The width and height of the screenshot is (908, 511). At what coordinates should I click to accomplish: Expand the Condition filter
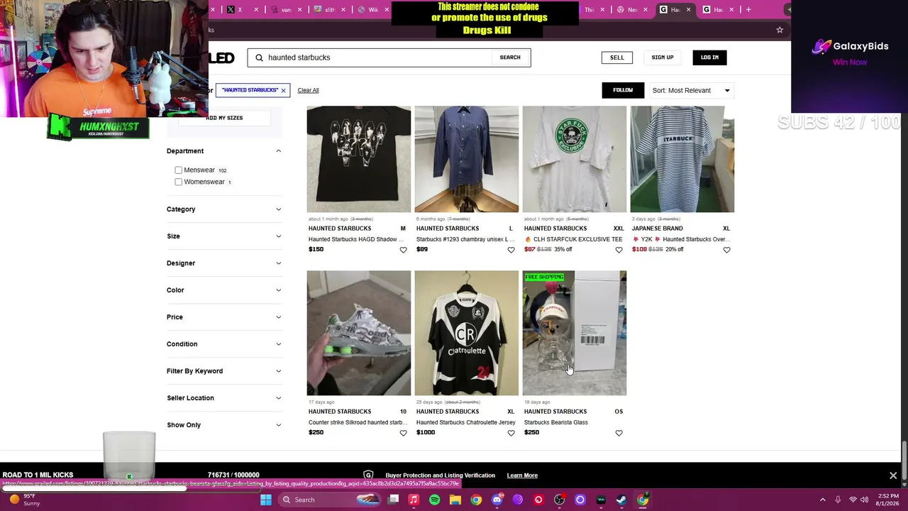[x=223, y=344]
